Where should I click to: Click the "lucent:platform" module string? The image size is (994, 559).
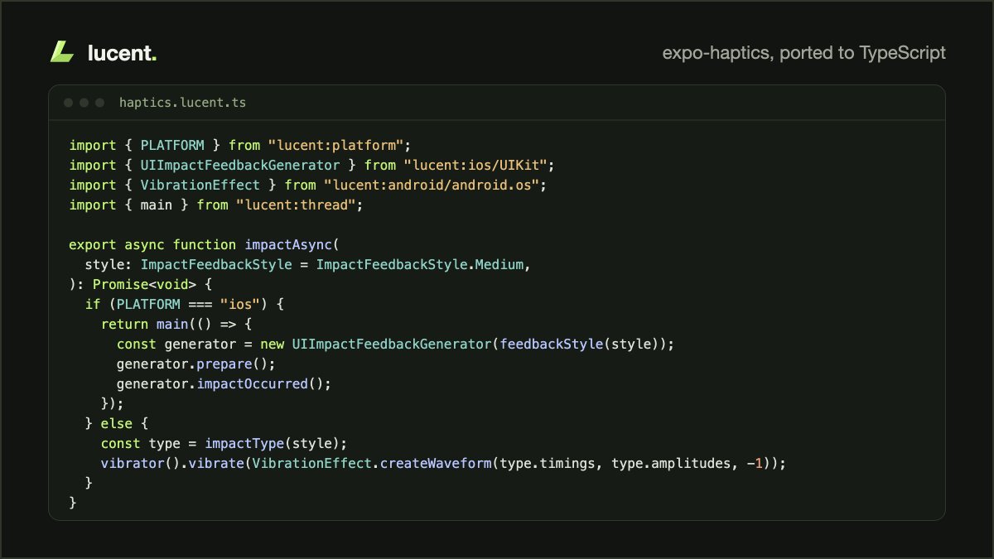point(335,145)
